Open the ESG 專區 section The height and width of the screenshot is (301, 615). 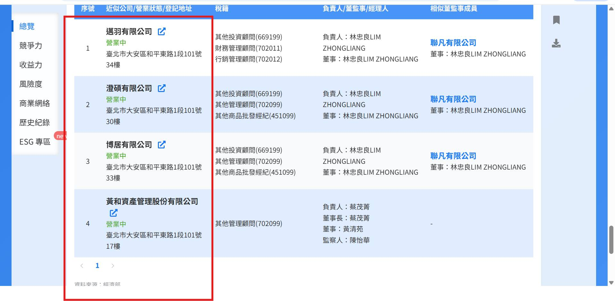tap(35, 142)
